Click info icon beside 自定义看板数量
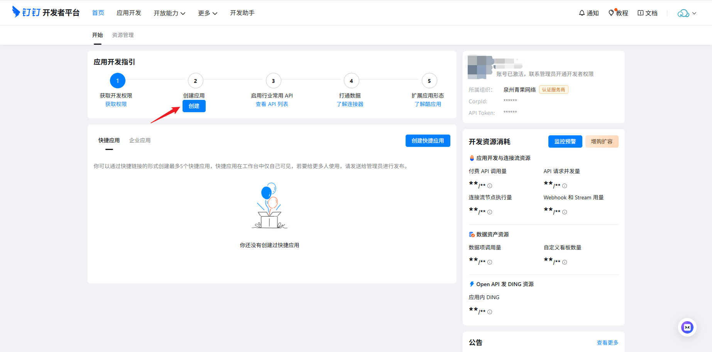Screen dimensions: 712x352 coord(565,262)
